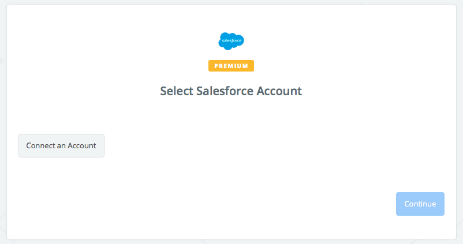Click the Salesforce cloud logo
Viewport: 463px width, 244px height.
coord(231,41)
